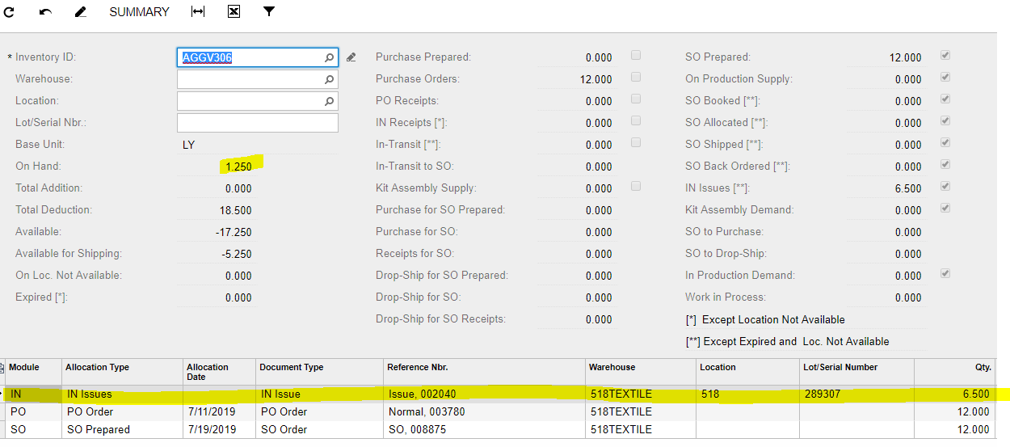Open the Location selector lookup
The height and width of the screenshot is (447, 1010).
[329, 101]
